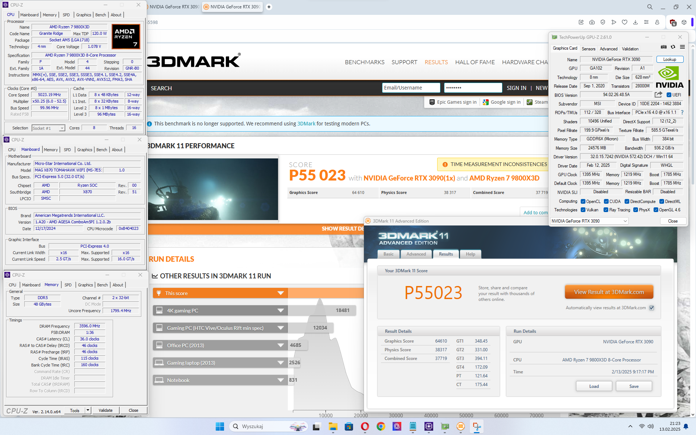The image size is (696, 435).
Task: Click the browser tab search magnifier icon
Action: (x=650, y=7)
